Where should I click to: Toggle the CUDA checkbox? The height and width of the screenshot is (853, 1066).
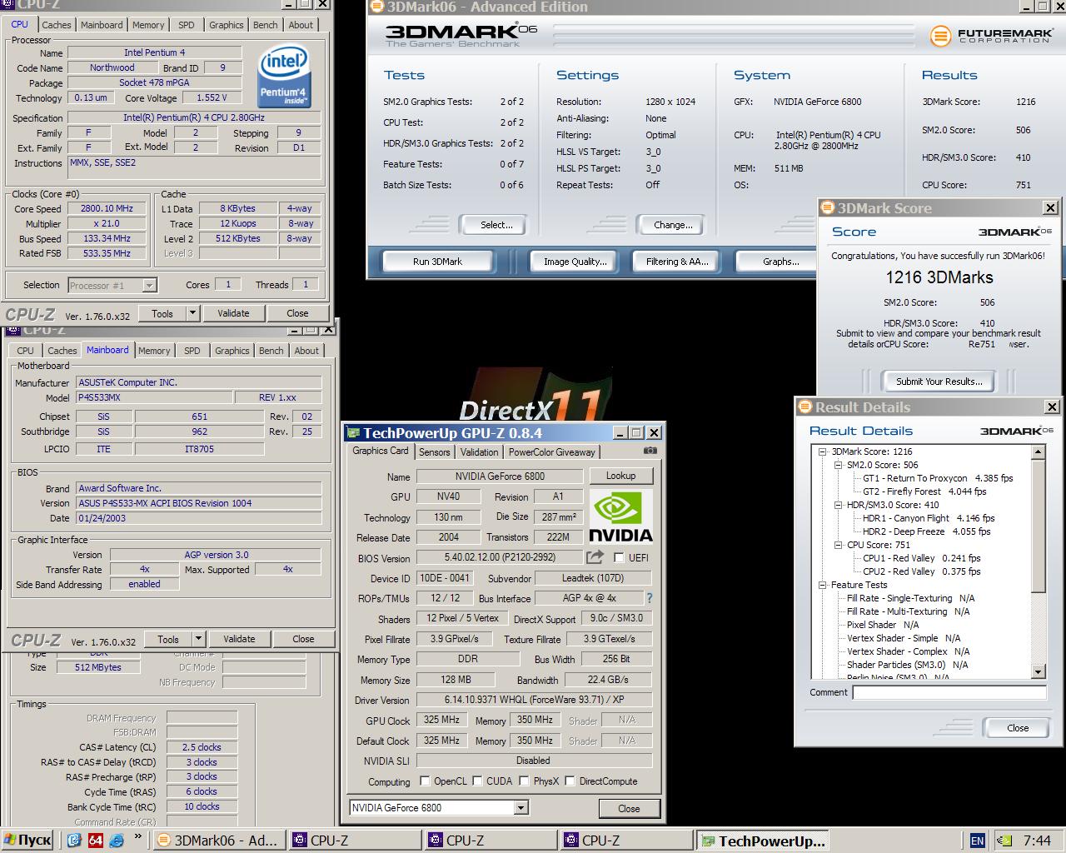click(477, 781)
